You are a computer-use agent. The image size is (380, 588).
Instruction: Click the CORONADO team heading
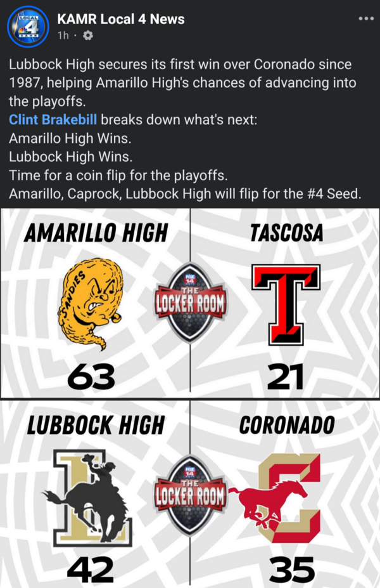(x=286, y=425)
